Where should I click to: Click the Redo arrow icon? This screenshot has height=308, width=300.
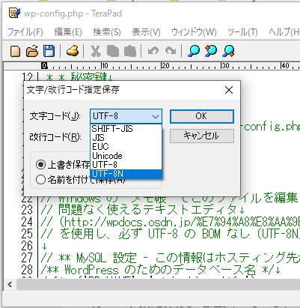(x=171, y=51)
